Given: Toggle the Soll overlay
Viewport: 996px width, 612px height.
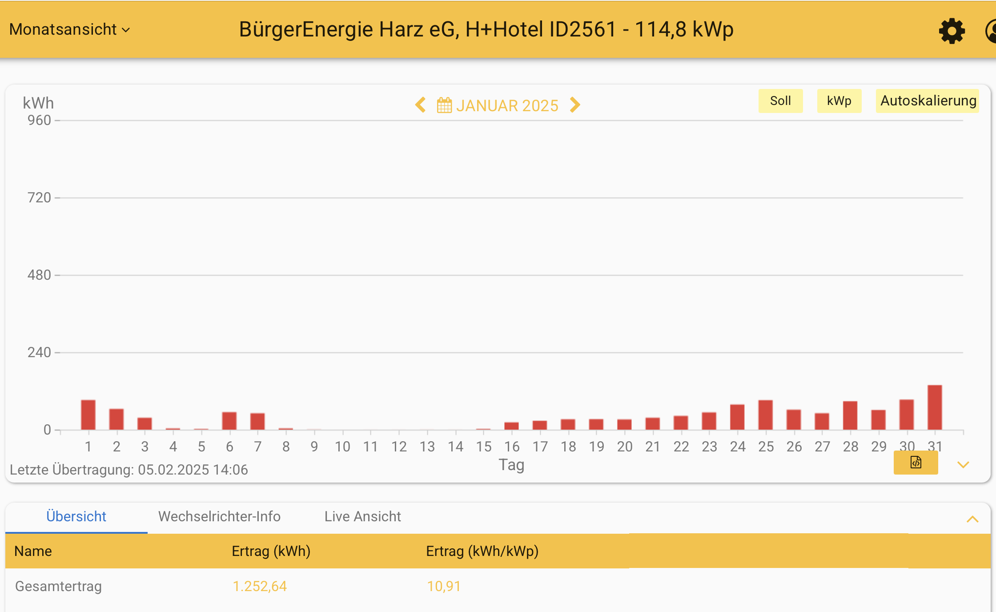Looking at the screenshot, I should coord(780,101).
